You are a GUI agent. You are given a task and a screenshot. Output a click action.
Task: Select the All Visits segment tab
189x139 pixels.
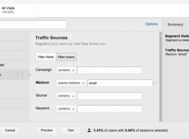[x=18, y=10]
